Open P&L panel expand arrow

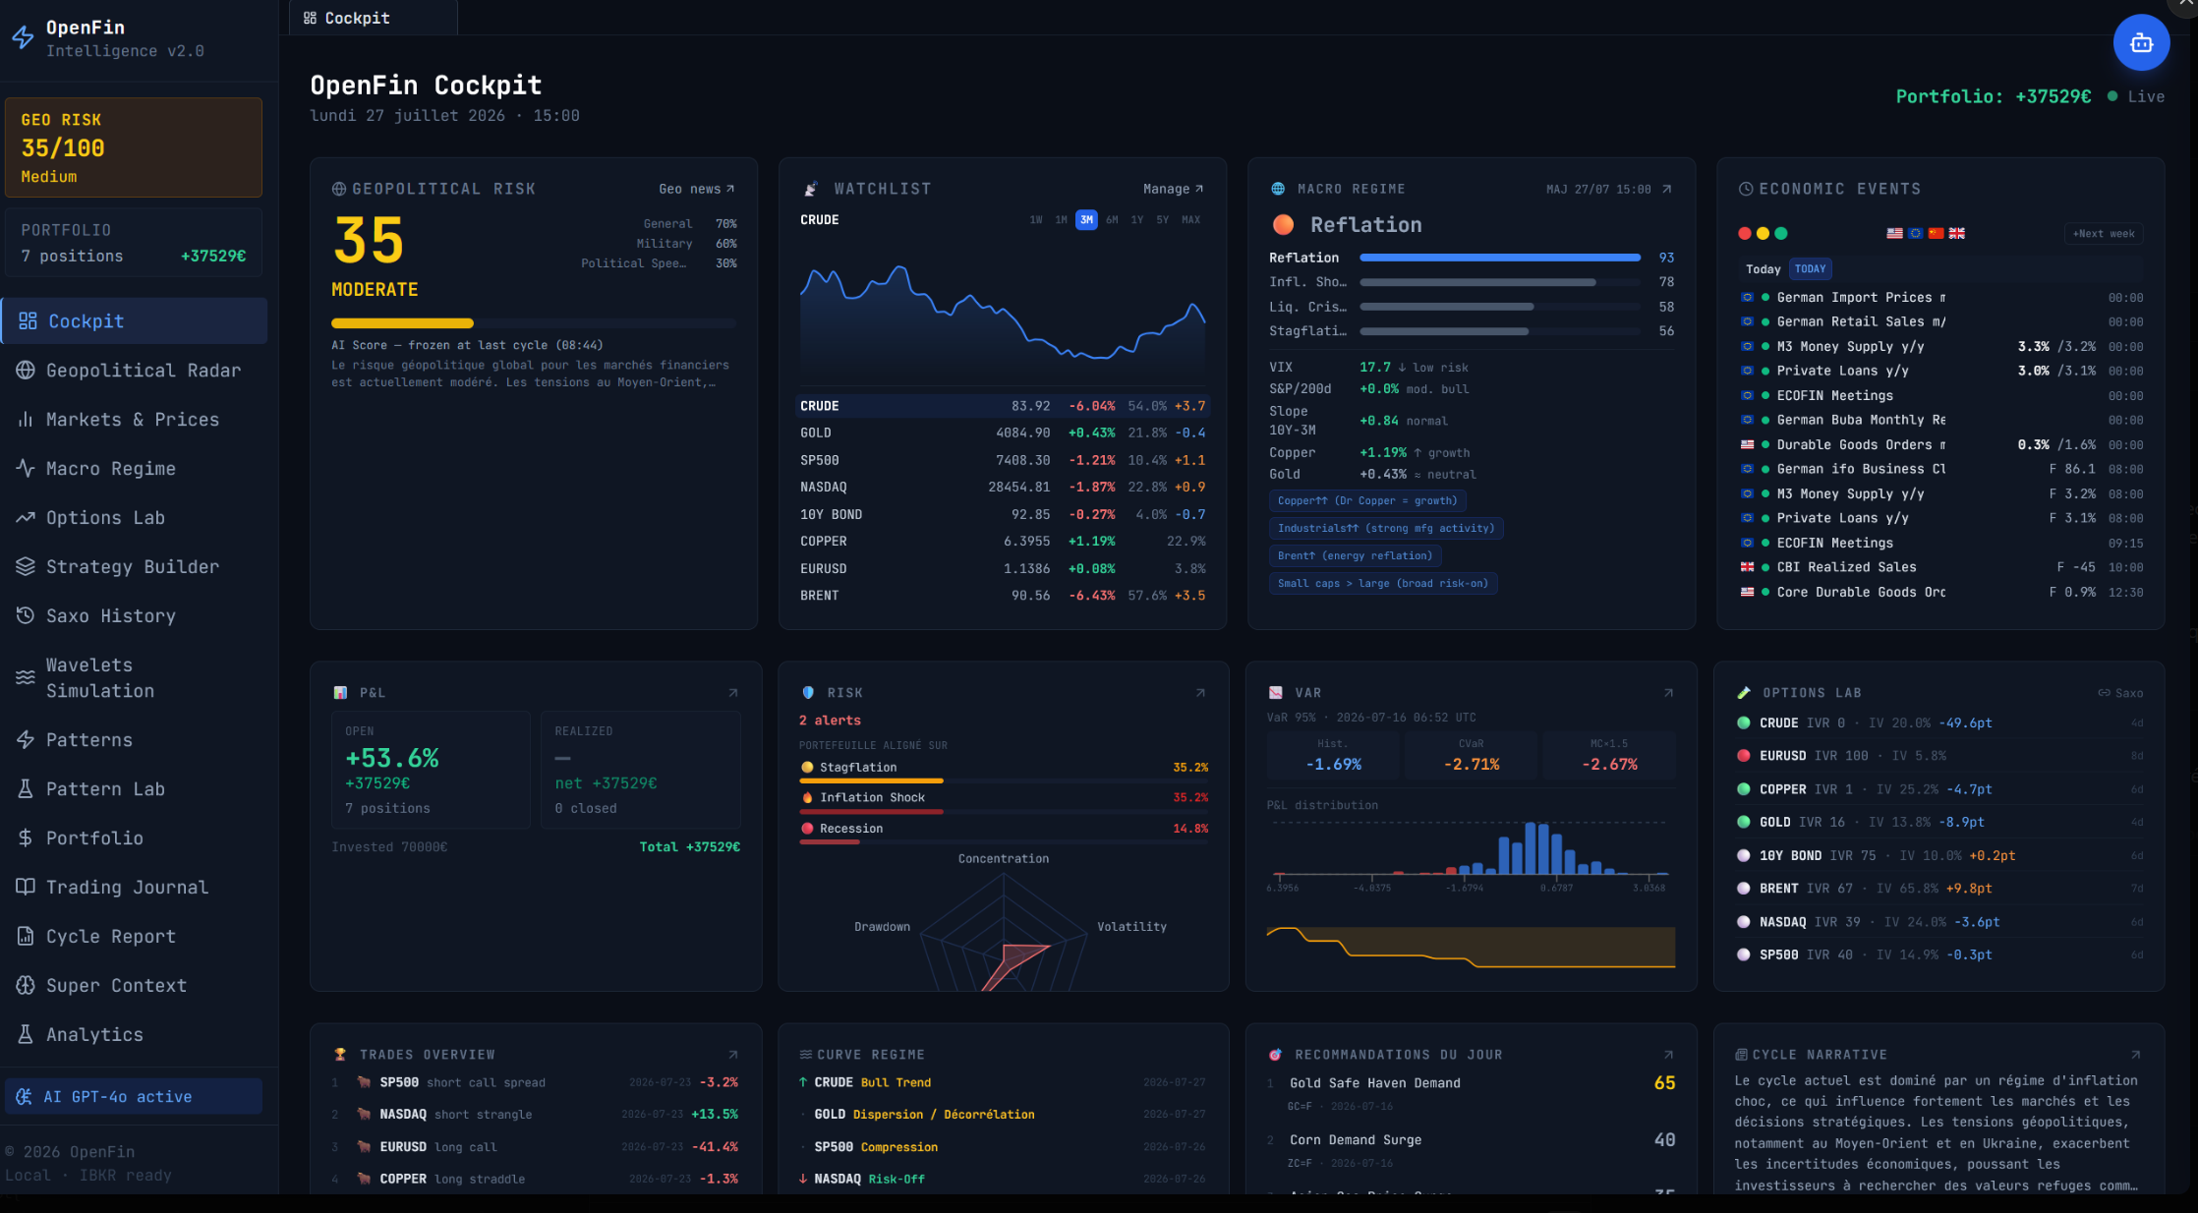click(x=733, y=693)
